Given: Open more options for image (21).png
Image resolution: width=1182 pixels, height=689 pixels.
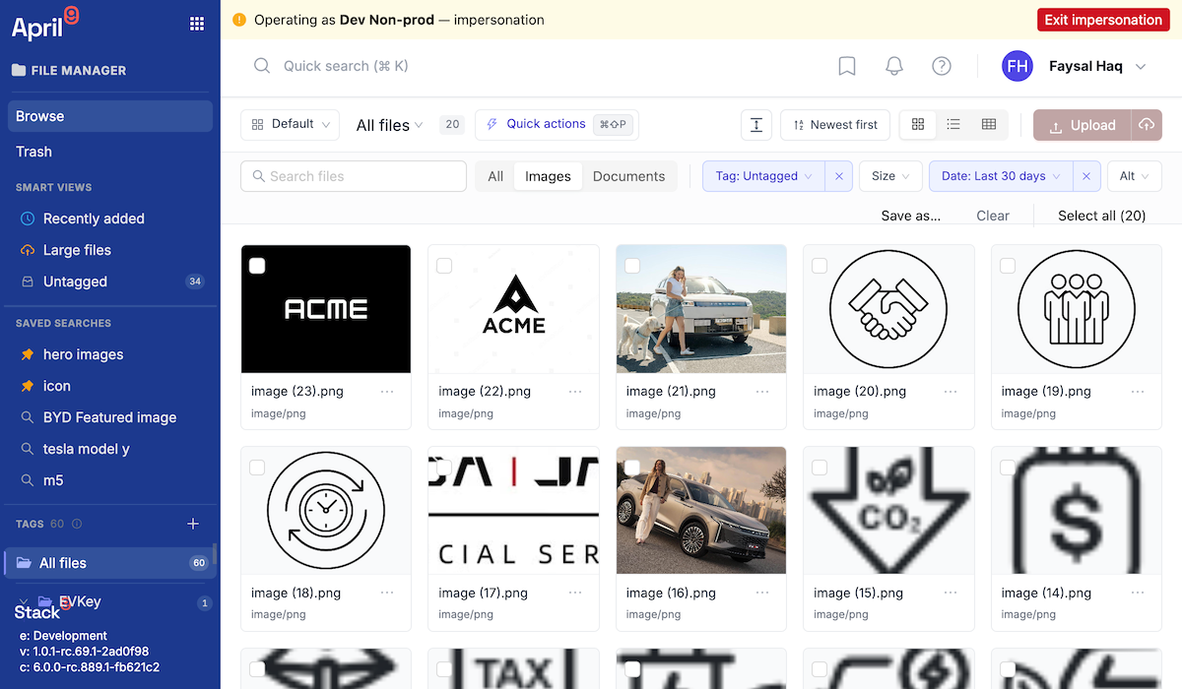Looking at the screenshot, I should pos(762,392).
